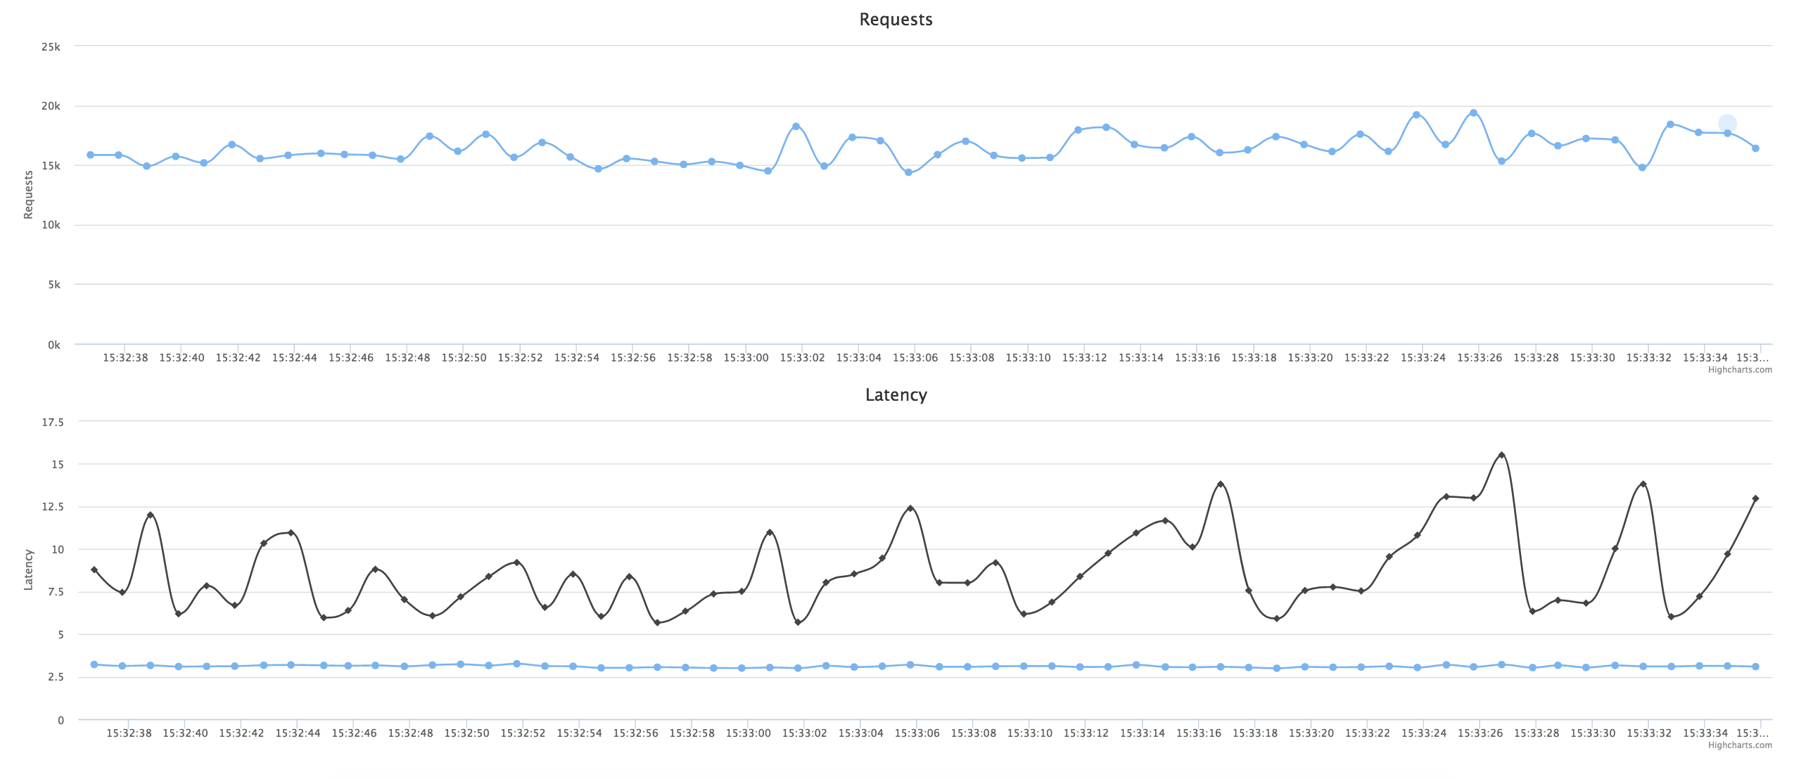Select the peak requests point near 15:33:26

coord(1472,111)
